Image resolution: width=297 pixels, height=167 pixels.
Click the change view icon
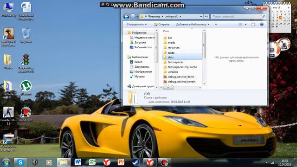(x=240, y=25)
